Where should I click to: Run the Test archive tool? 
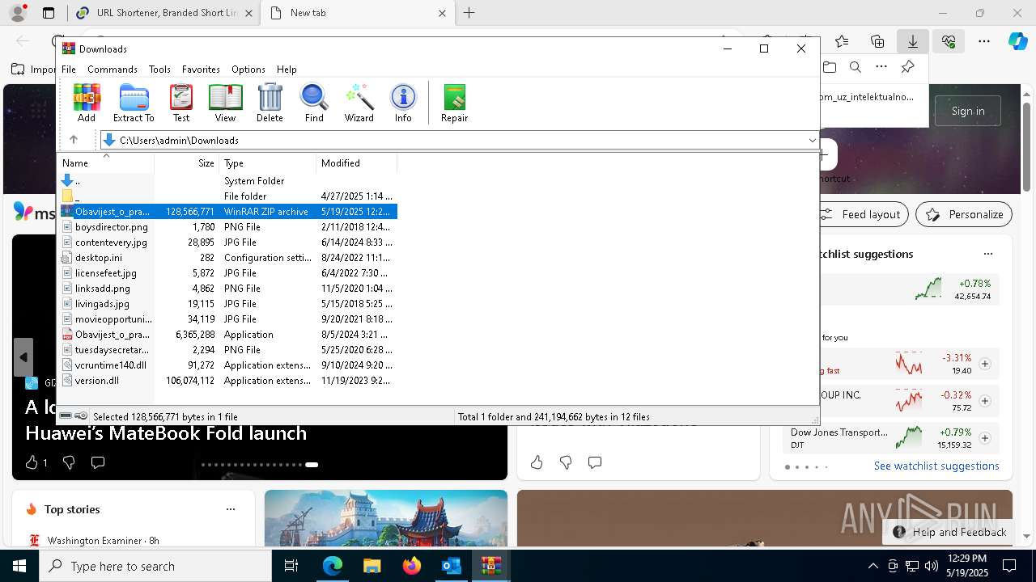(181, 103)
